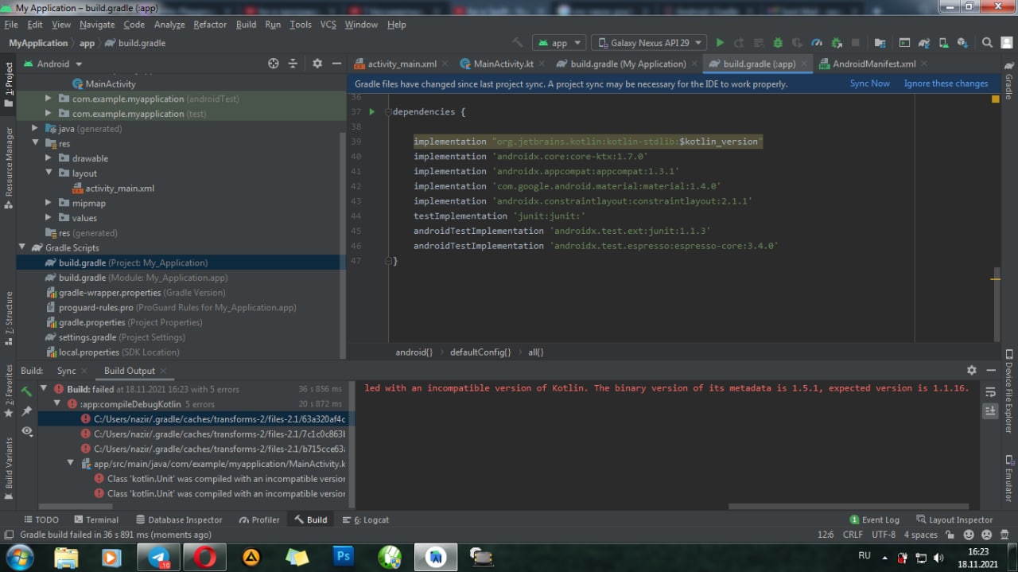
Task: Open Telegram from Windows taskbar
Action: pos(158,557)
